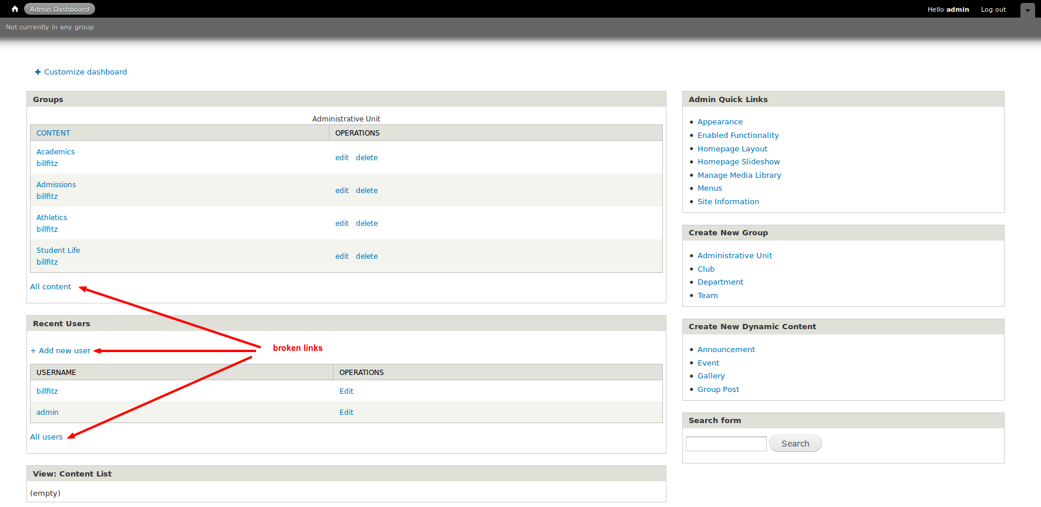Open billfitz author under Student Life
This screenshot has width=1041, height=507.
(x=47, y=262)
